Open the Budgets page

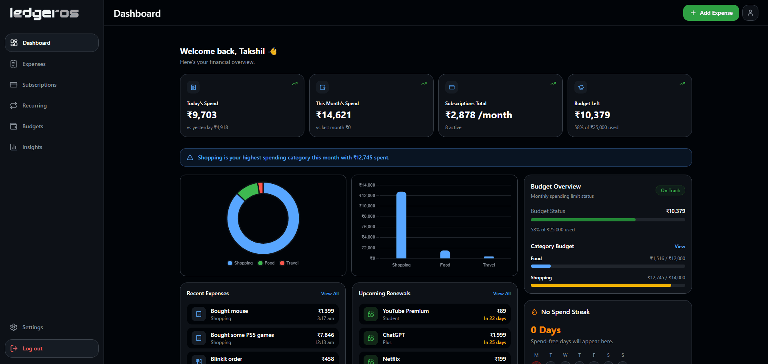click(x=52, y=126)
